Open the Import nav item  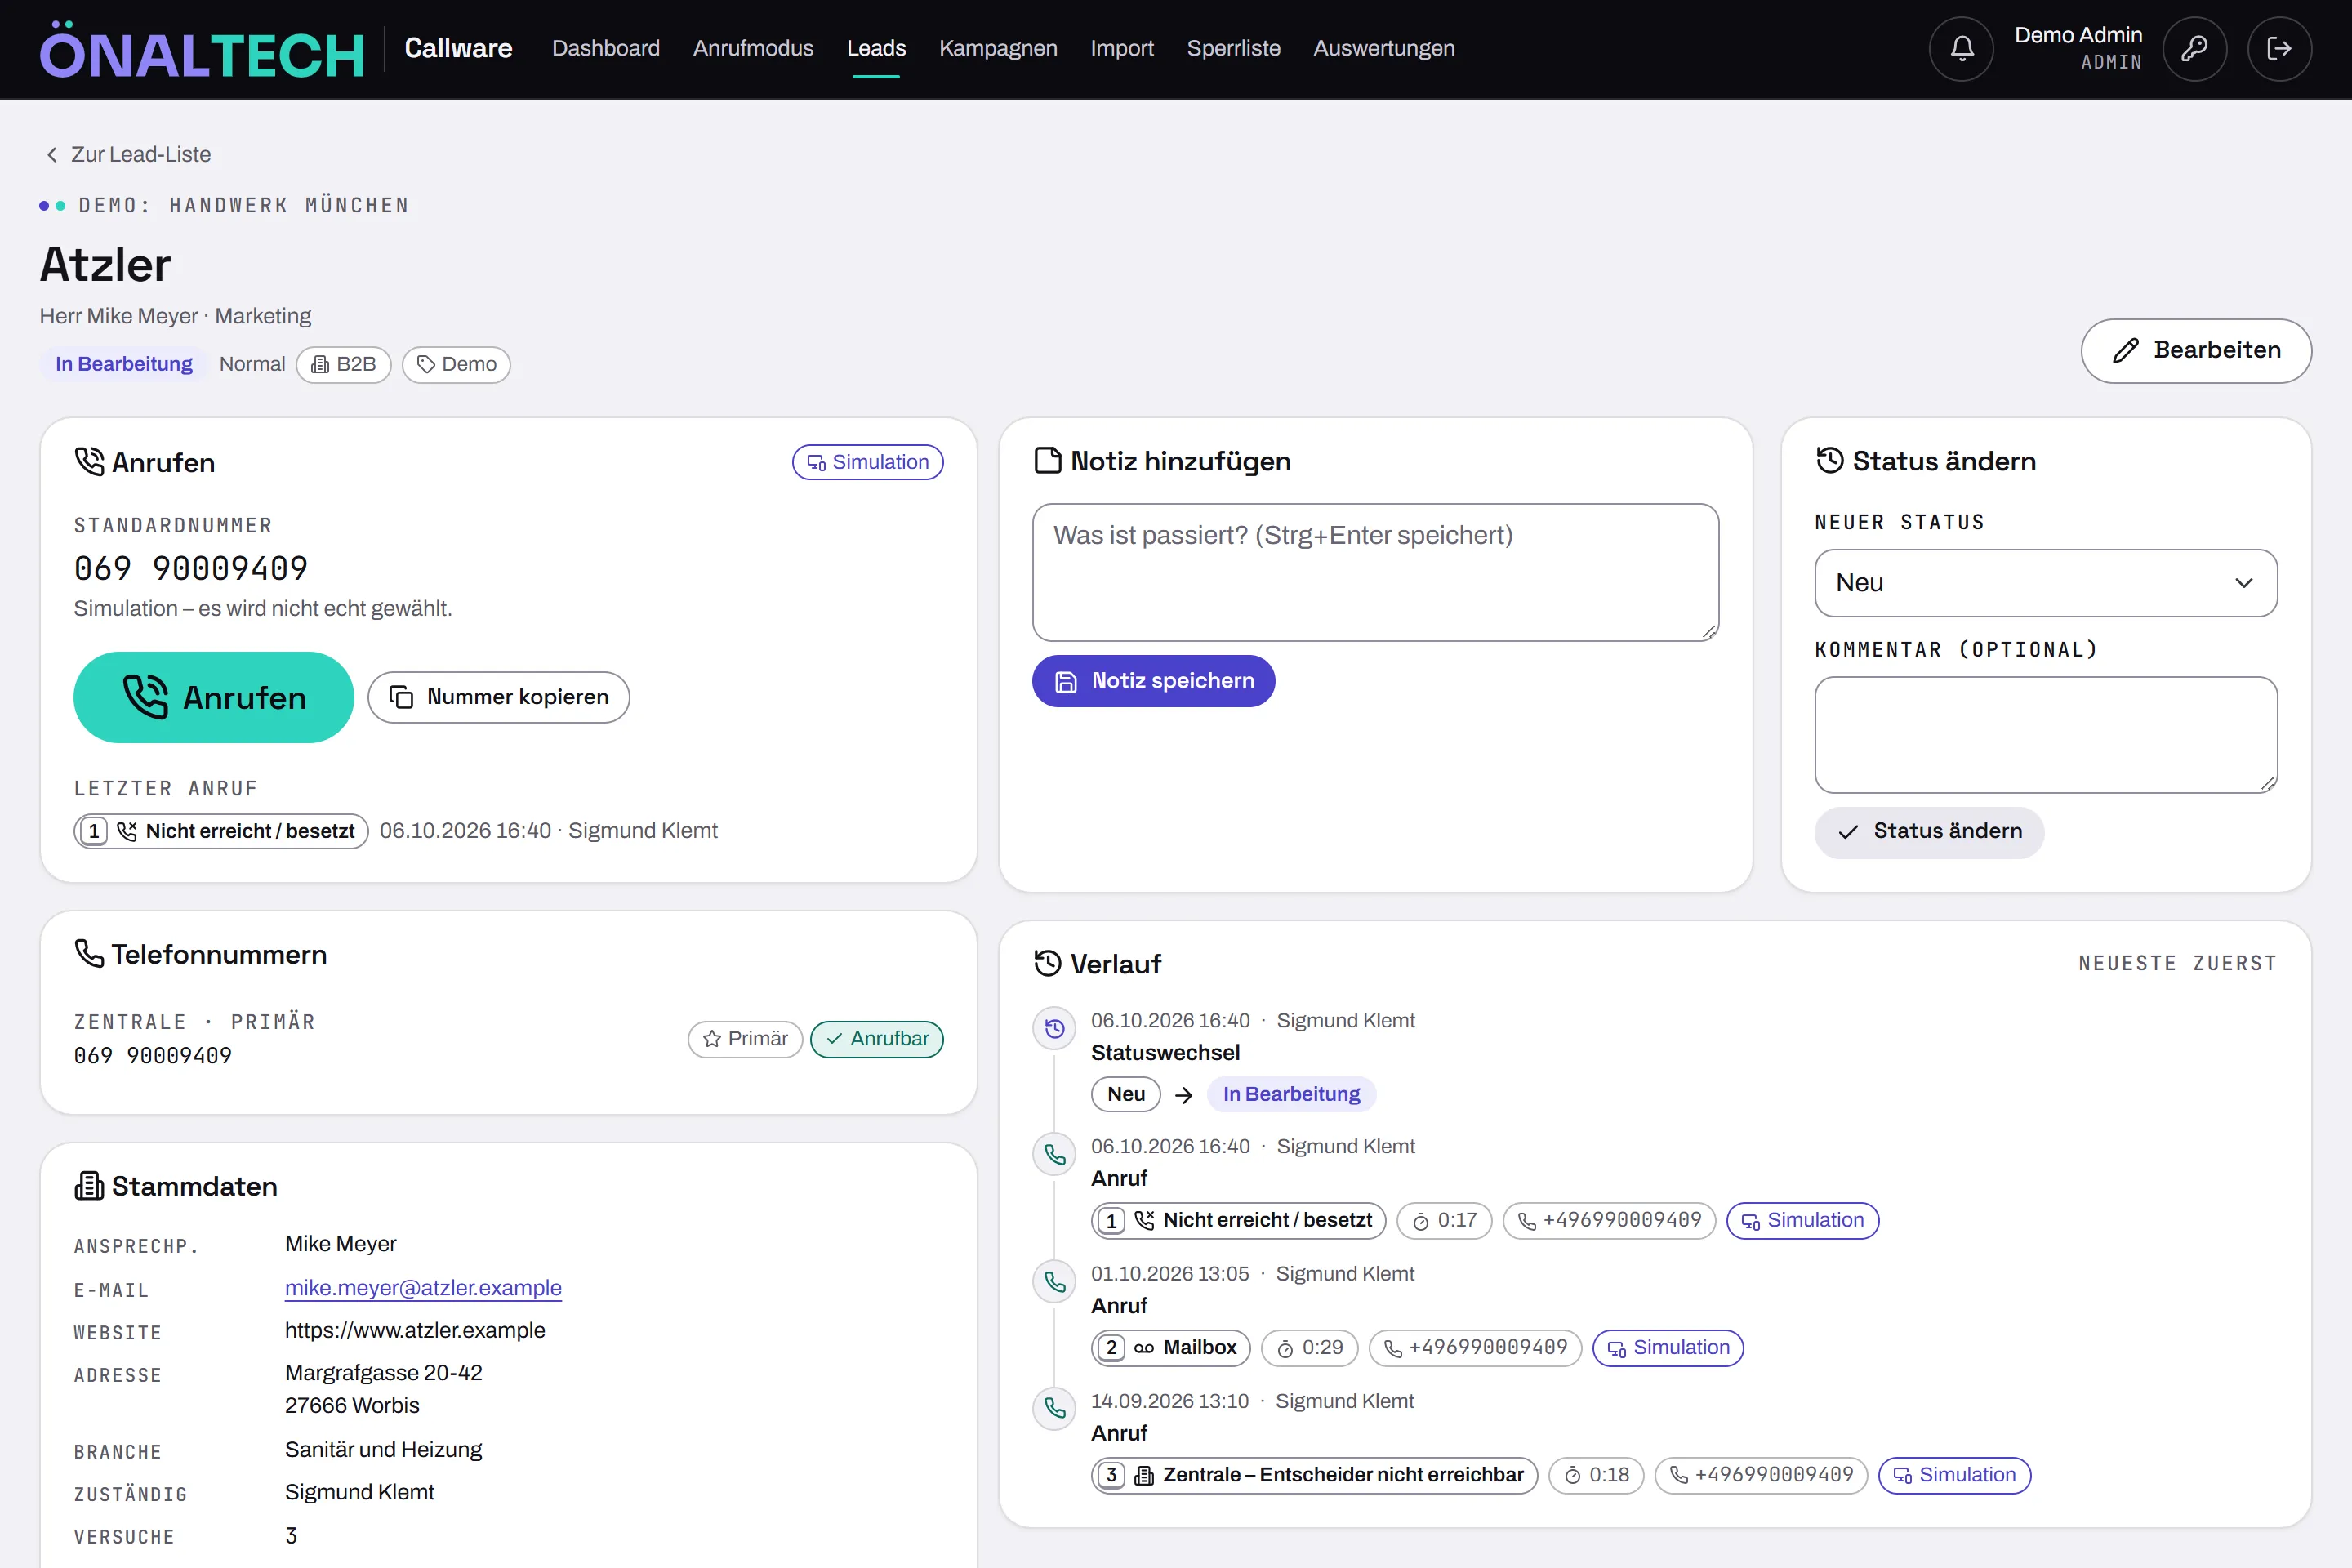pos(1121,48)
